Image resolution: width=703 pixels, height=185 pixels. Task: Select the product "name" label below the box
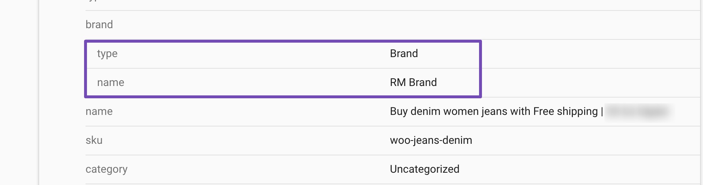99,111
